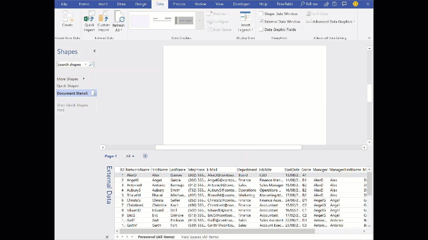Screen dimensions: 428x240
Task: Expand the Data Graphics gallery
Action: [199, 21]
